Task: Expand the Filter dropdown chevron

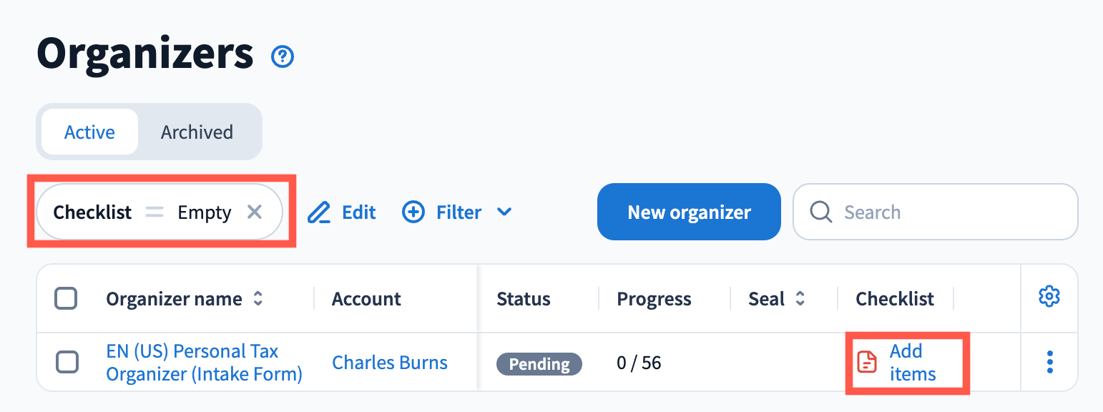Action: 504,212
